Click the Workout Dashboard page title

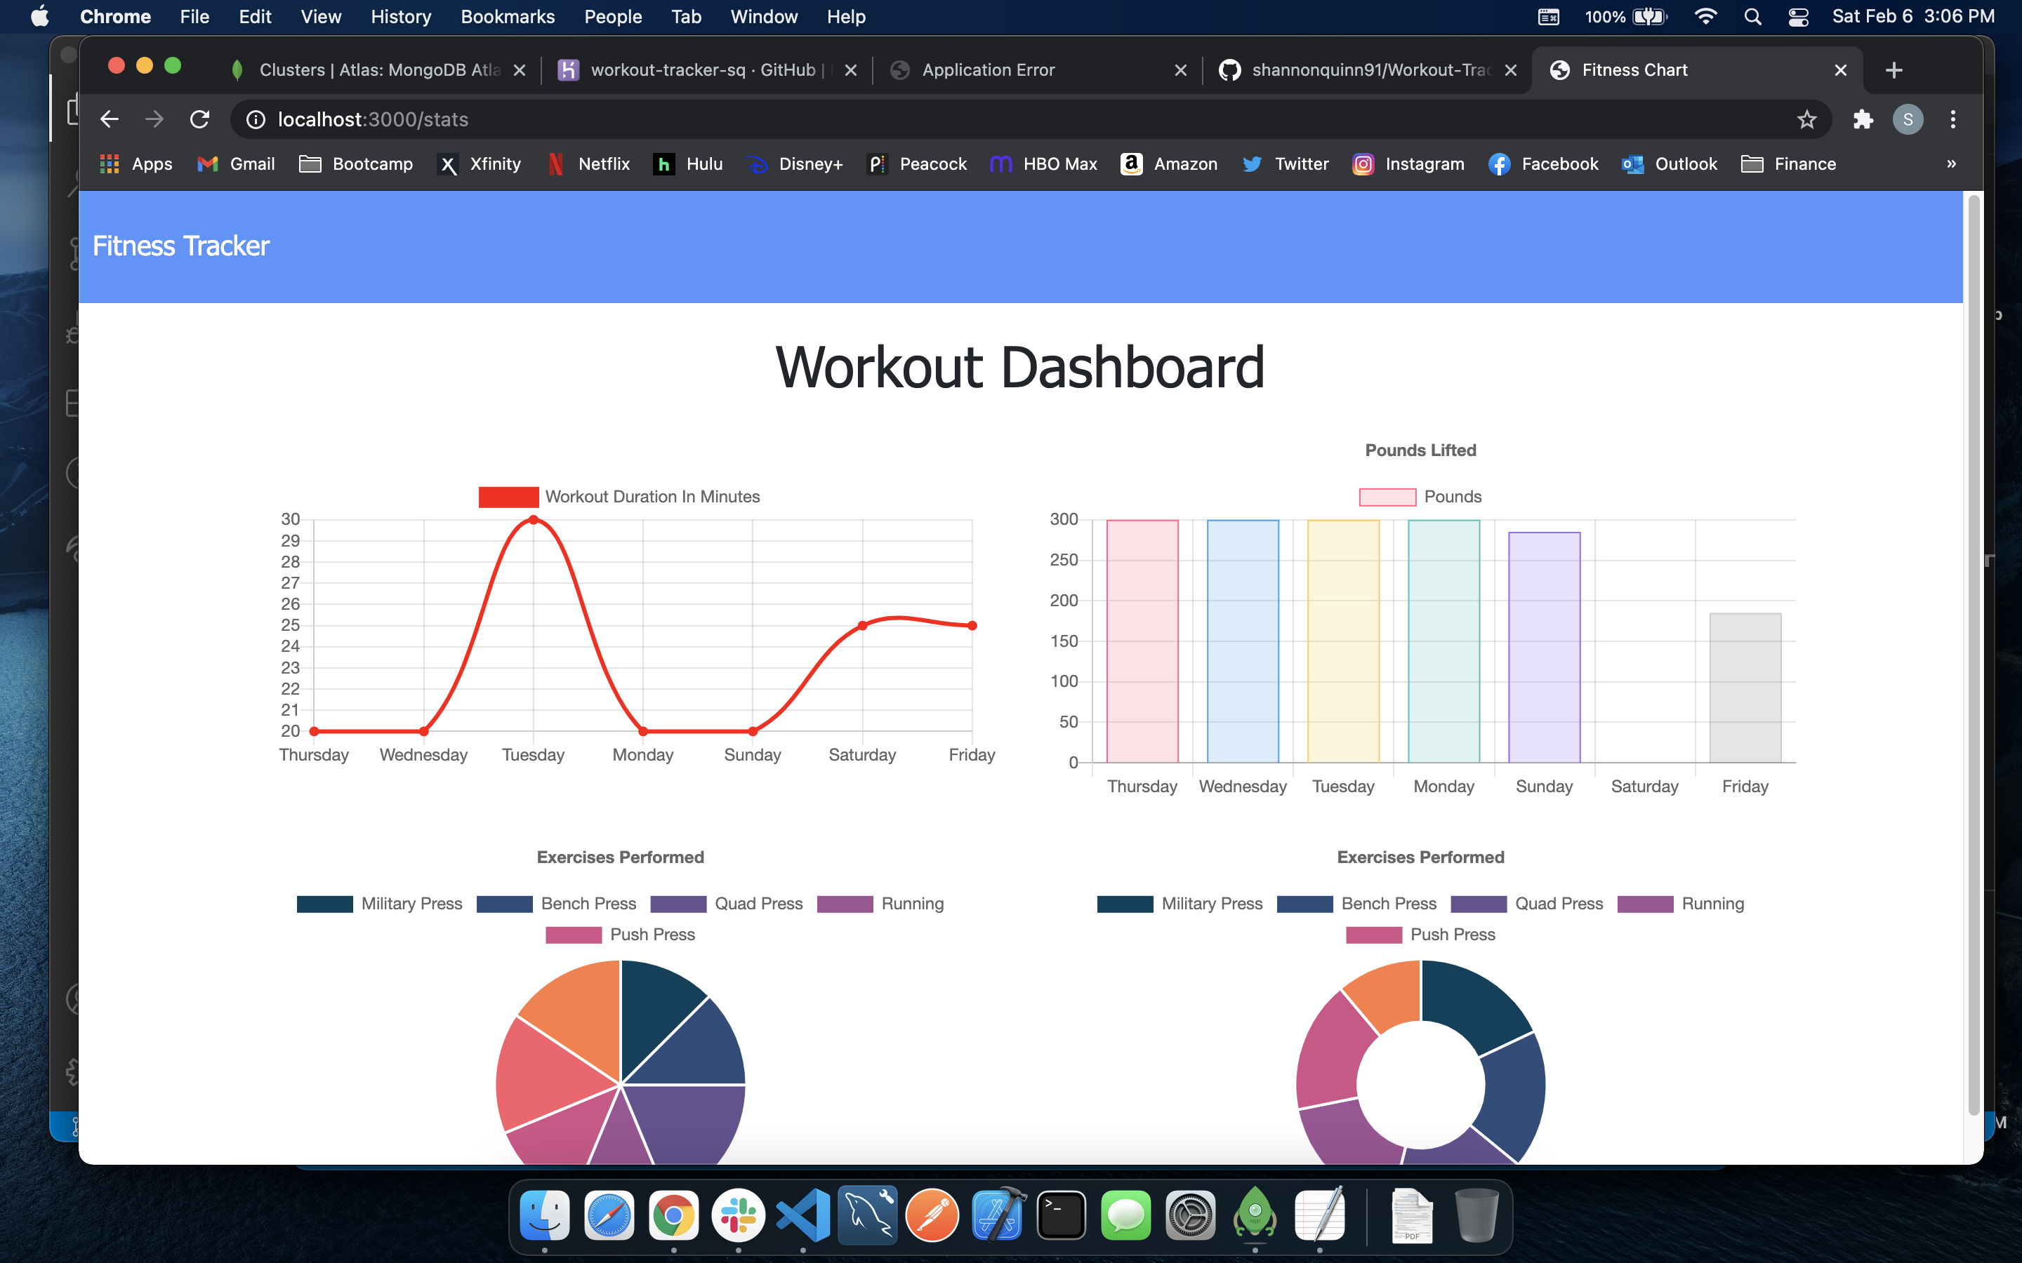pos(1020,368)
